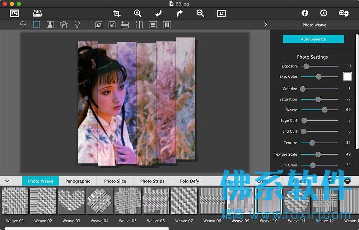Click the zoom in magnifier icon
Viewport: 359px width, 230px height.
[x=137, y=13]
